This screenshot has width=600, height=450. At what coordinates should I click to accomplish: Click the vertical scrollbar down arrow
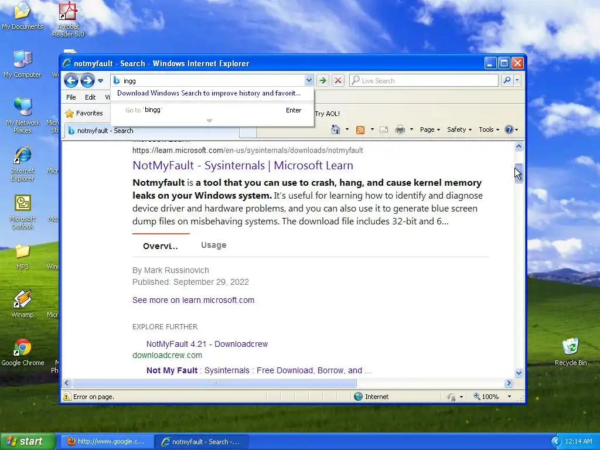[x=519, y=373]
